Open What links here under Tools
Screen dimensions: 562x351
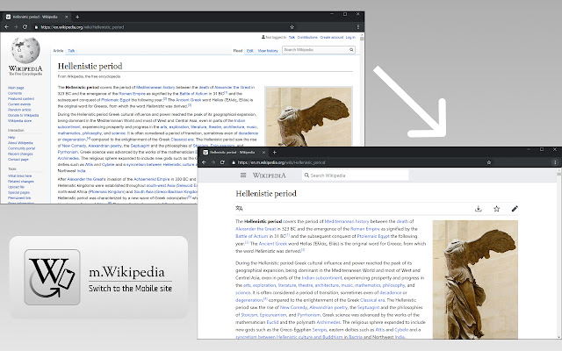pyautogui.click(x=19, y=175)
